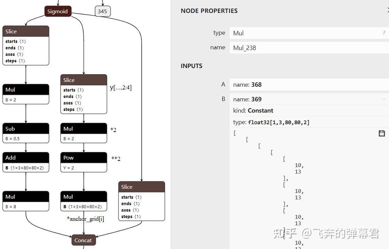
Task: Click the type field showing Mul
Action: tap(309, 33)
